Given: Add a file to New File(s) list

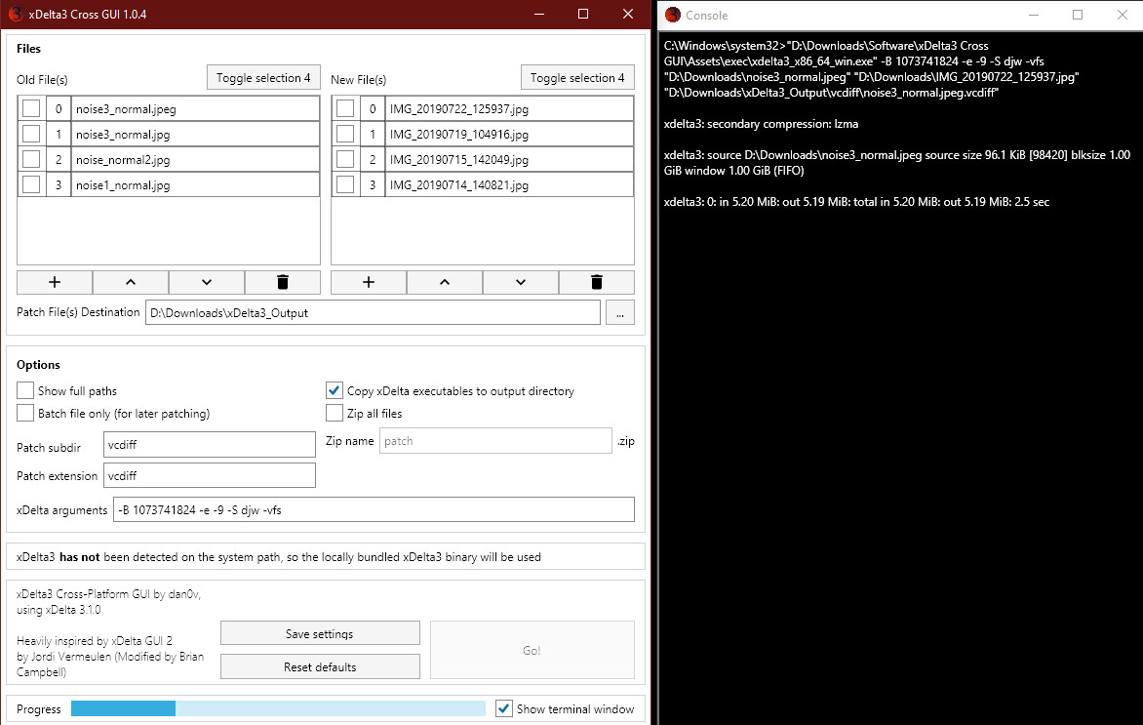Looking at the screenshot, I should click(x=368, y=282).
